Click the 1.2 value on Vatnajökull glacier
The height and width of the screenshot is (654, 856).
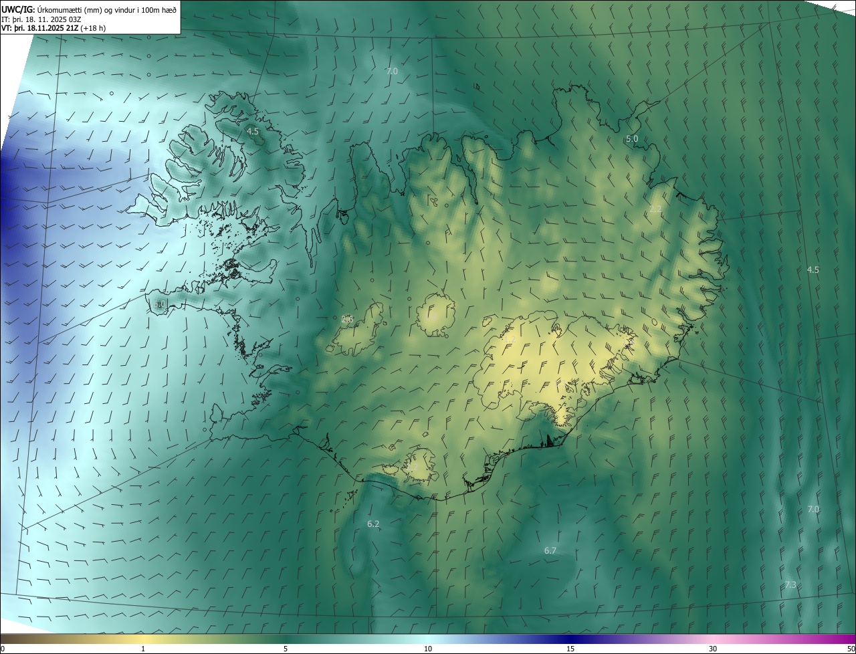click(x=510, y=340)
